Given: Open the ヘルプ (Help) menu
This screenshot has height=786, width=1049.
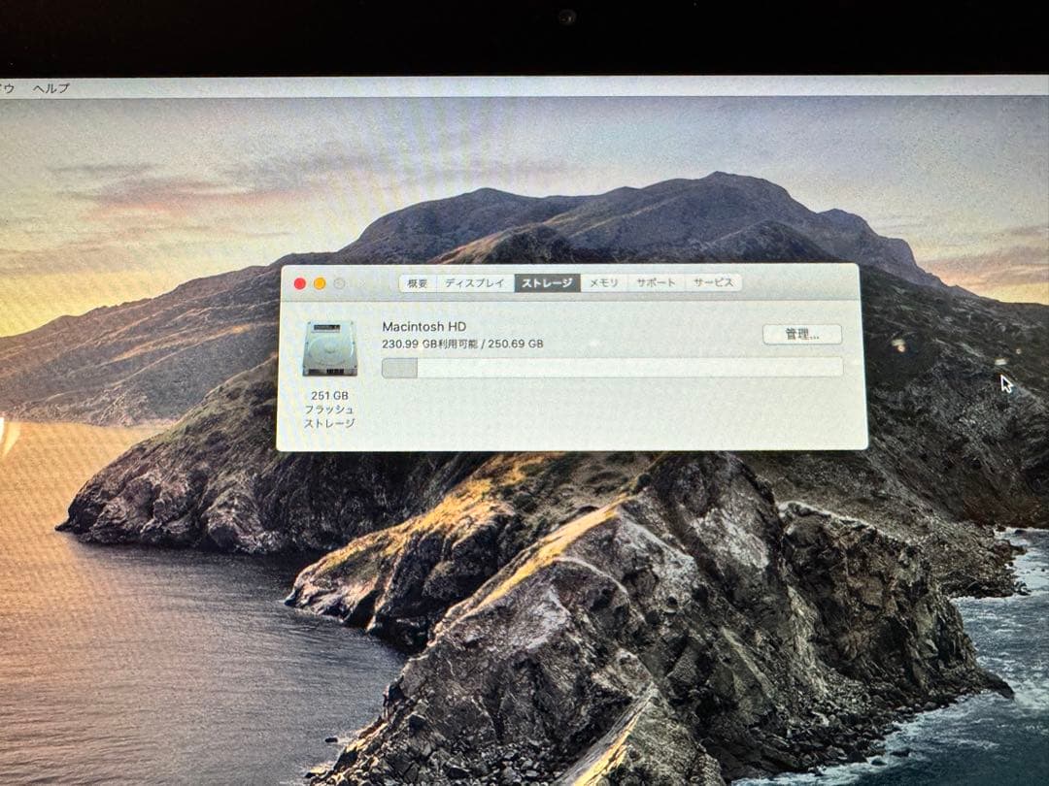Looking at the screenshot, I should click(51, 86).
